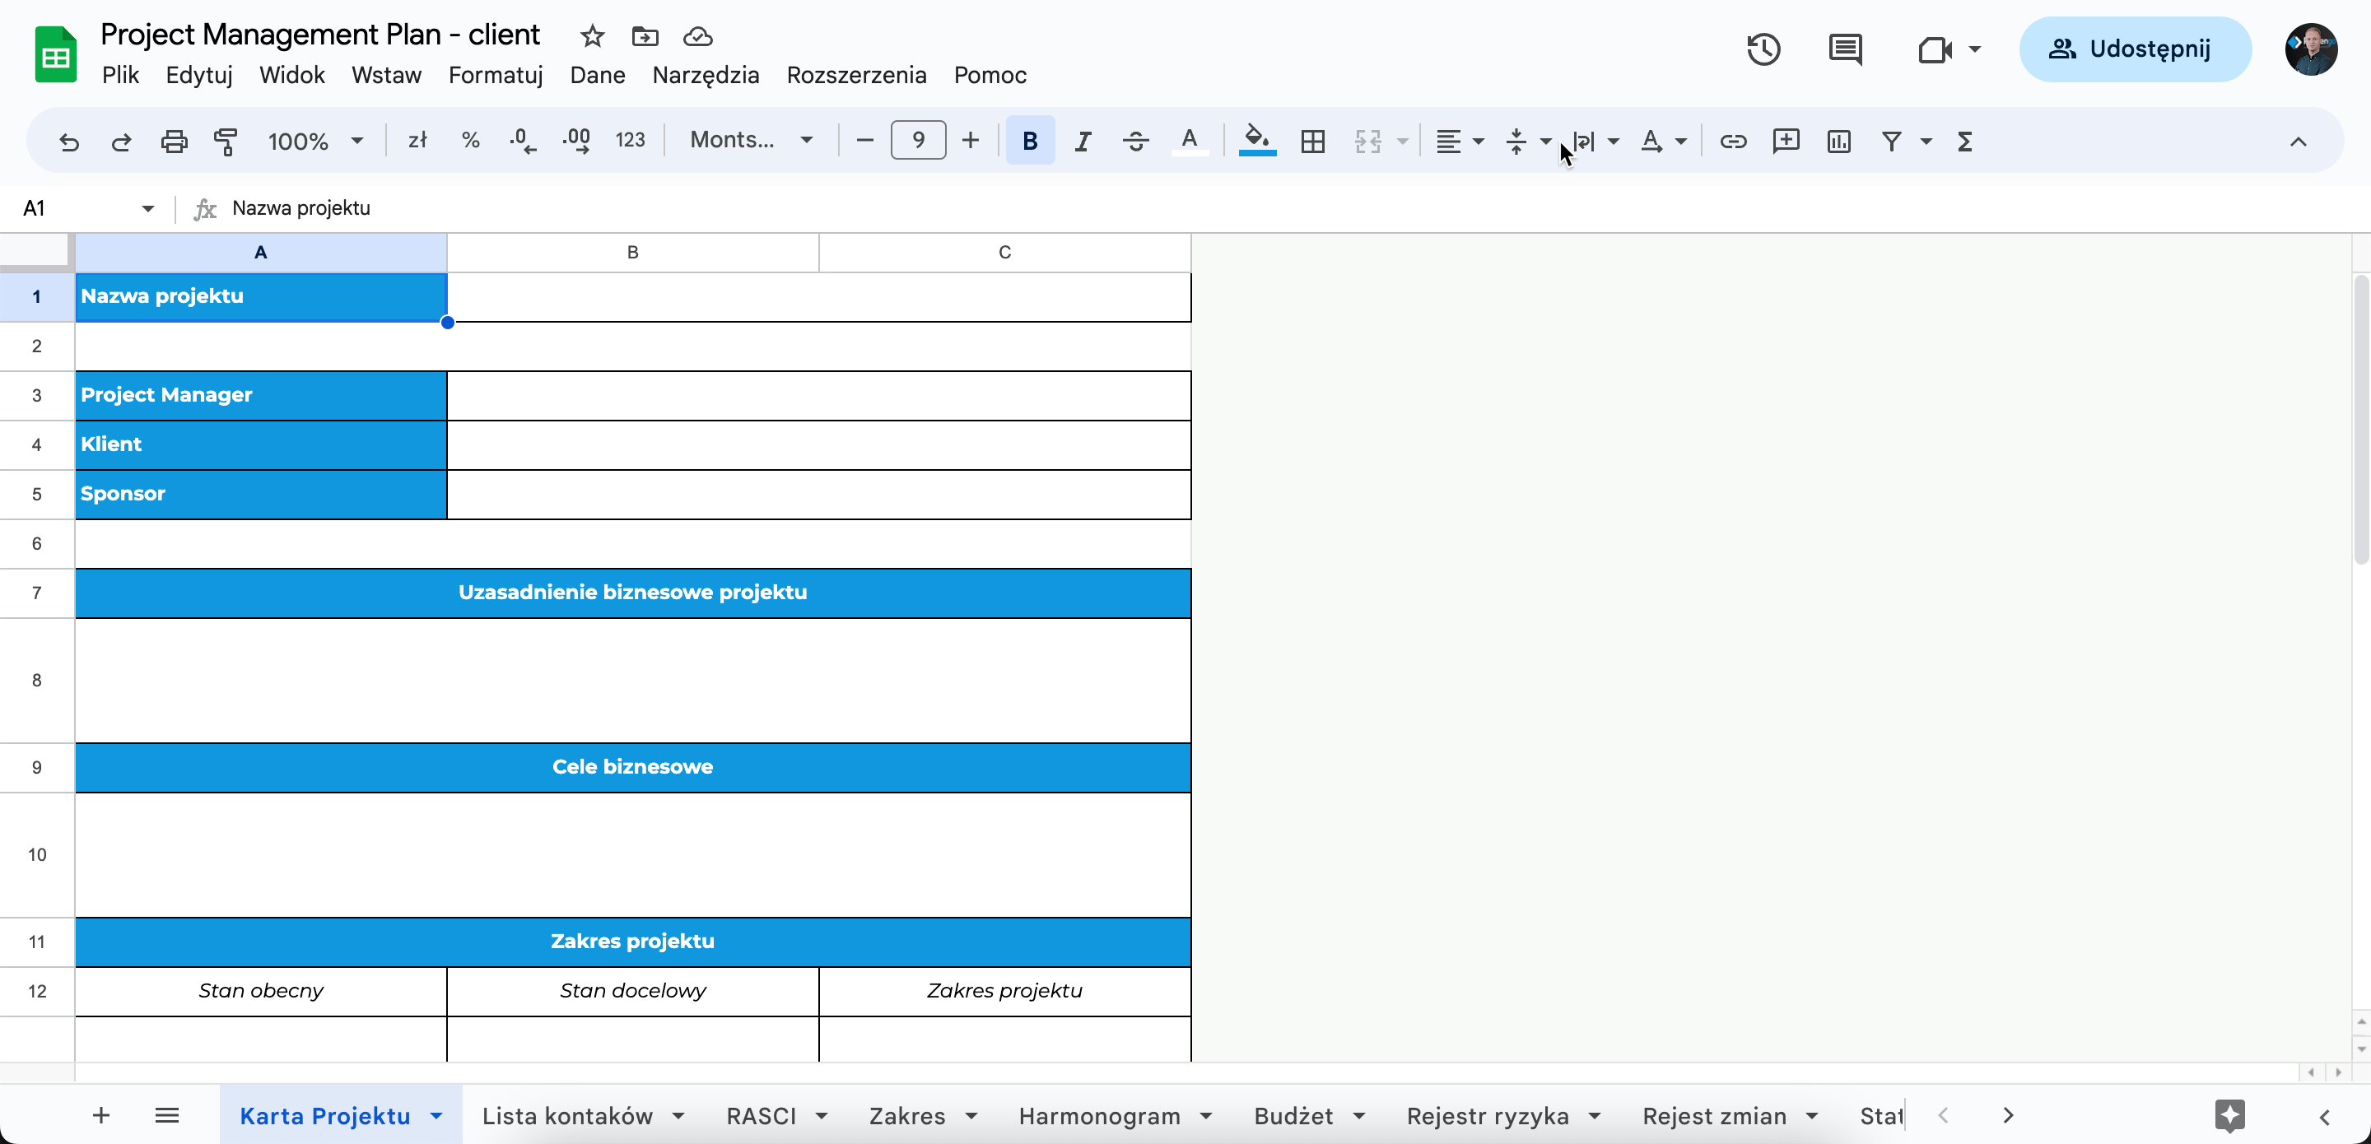Insert a link using chain icon
The image size is (2371, 1144).
click(x=1733, y=141)
